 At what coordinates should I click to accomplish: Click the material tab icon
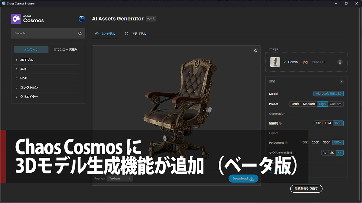[126, 34]
